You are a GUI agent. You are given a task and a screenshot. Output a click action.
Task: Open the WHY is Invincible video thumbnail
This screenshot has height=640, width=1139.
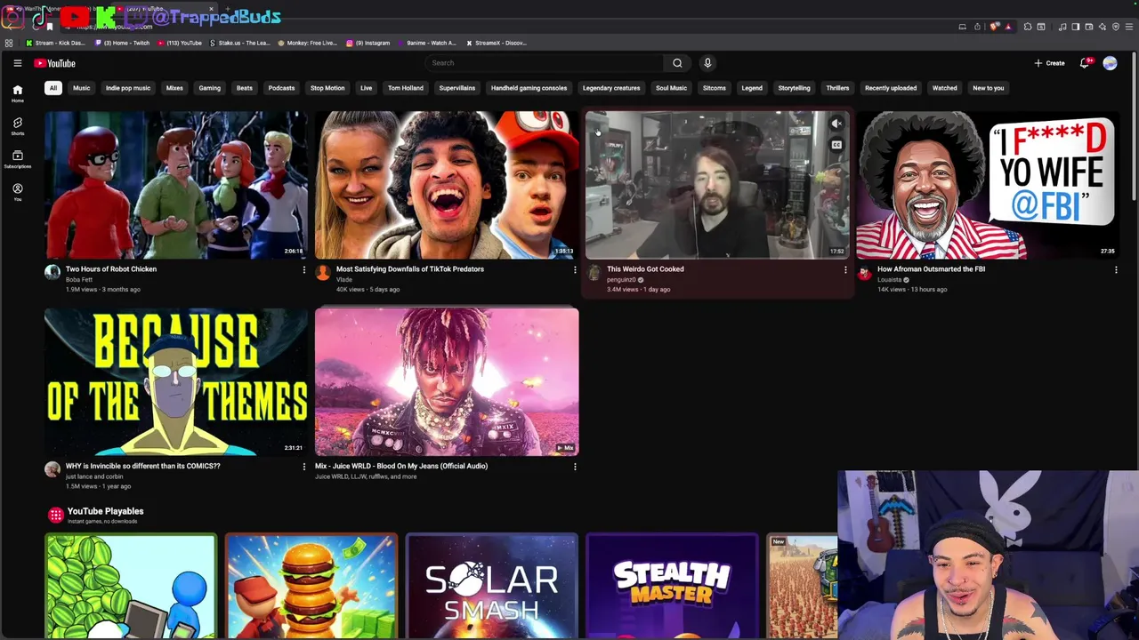click(x=176, y=382)
